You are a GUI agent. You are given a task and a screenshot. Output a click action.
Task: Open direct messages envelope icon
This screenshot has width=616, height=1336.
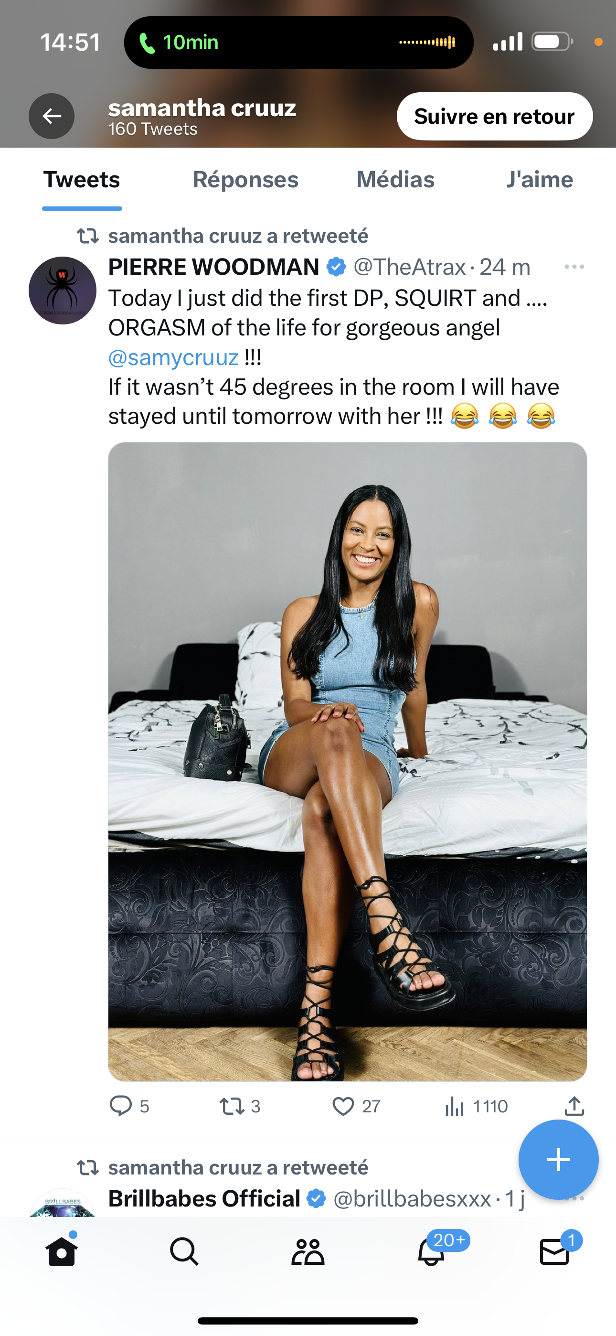(554, 1252)
